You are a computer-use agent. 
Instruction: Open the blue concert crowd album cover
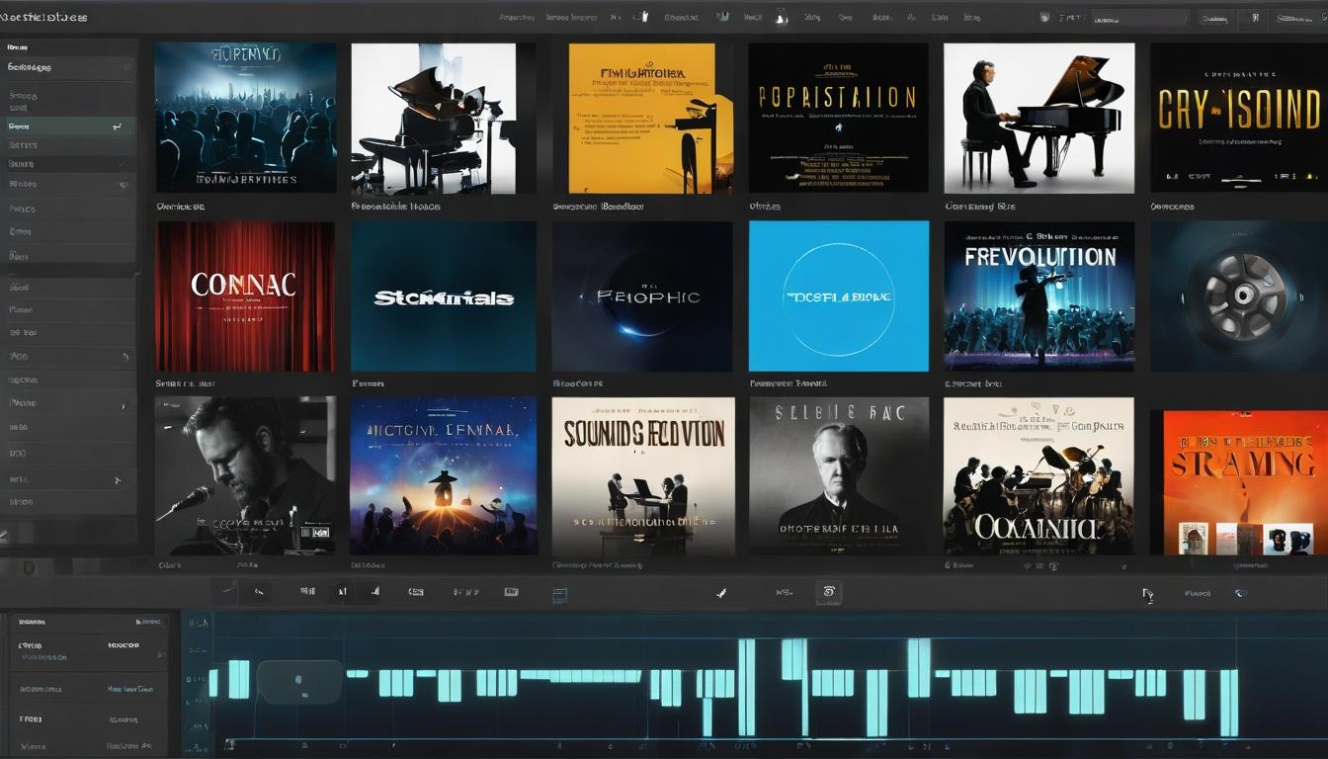point(245,118)
